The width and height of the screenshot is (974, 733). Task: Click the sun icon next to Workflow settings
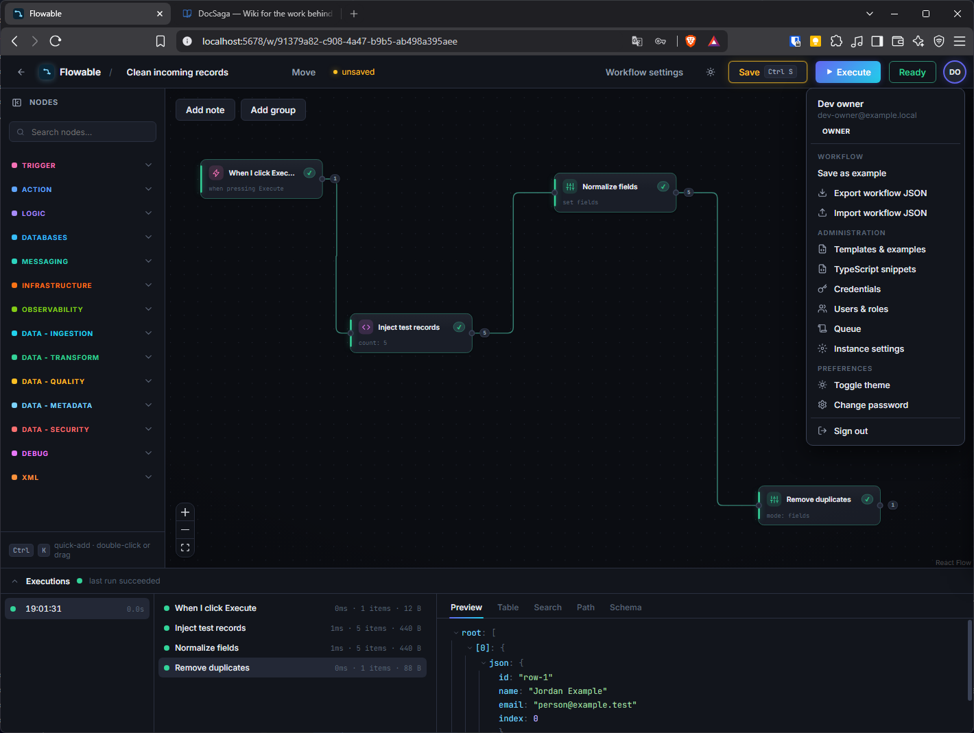tap(711, 72)
